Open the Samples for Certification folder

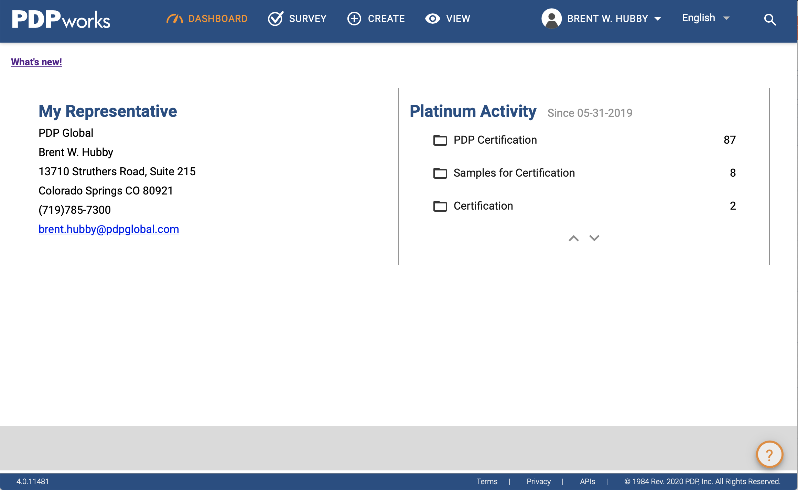pyautogui.click(x=514, y=173)
